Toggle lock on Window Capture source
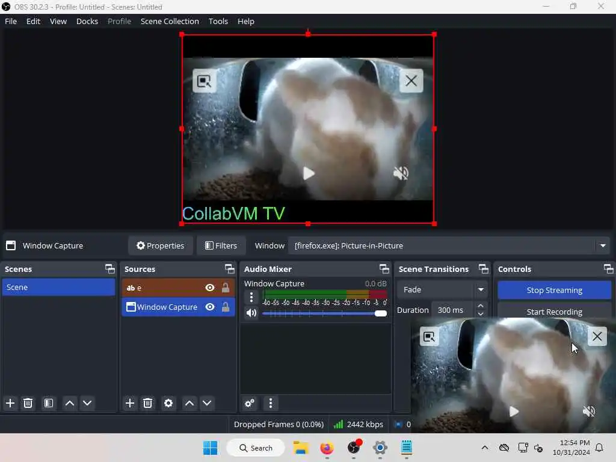616x462 pixels. (226, 307)
